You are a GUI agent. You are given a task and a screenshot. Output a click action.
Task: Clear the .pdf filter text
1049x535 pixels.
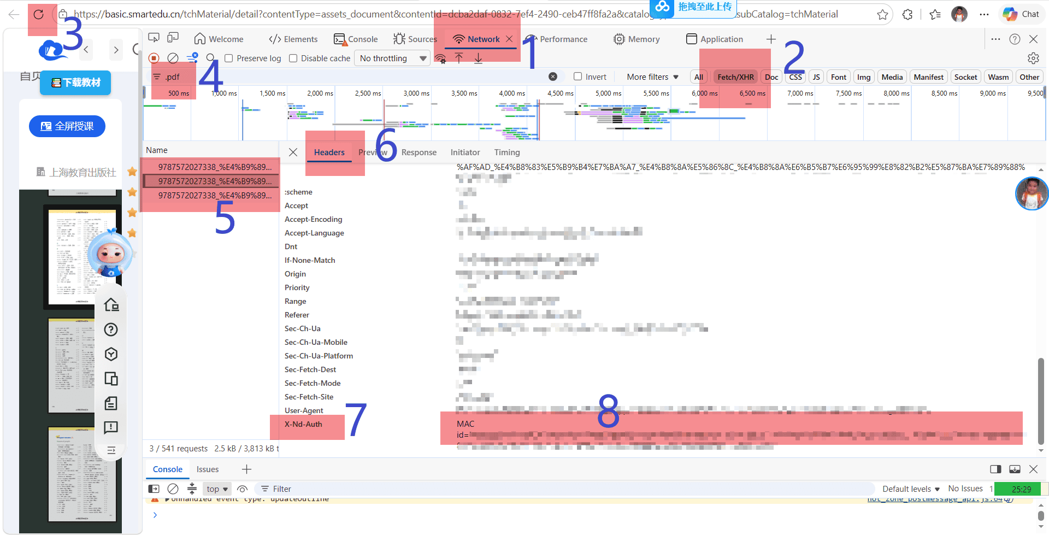point(553,77)
